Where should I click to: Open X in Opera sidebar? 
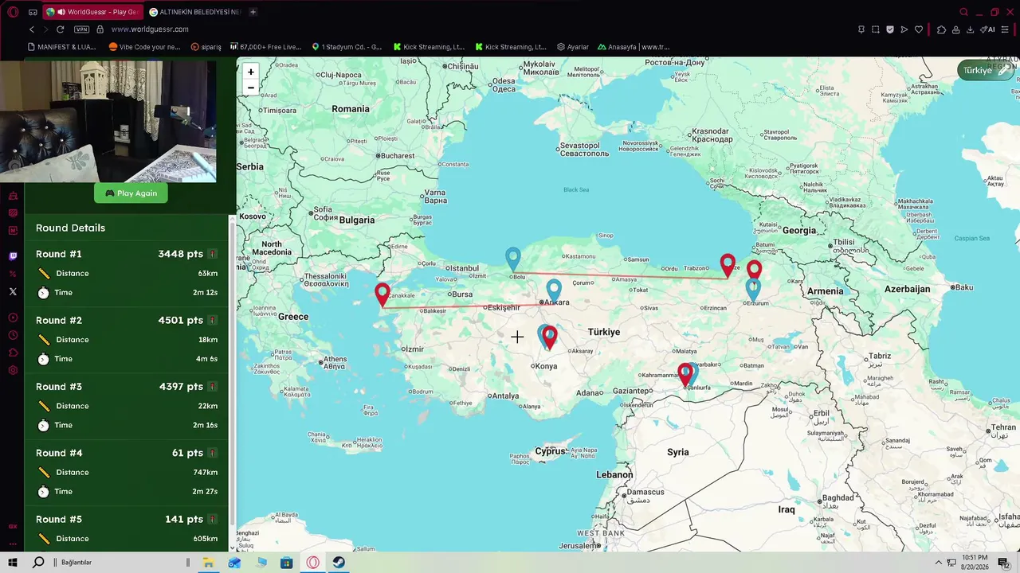pyautogui.click(x=13, y=291)
